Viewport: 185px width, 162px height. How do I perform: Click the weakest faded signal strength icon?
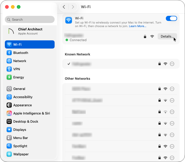click(165, 112)
